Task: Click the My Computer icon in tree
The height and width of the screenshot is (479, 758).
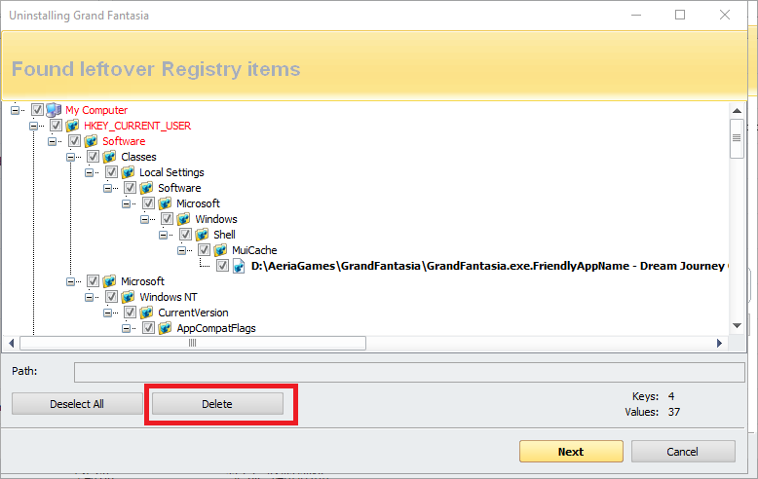Action: point(54,110)
